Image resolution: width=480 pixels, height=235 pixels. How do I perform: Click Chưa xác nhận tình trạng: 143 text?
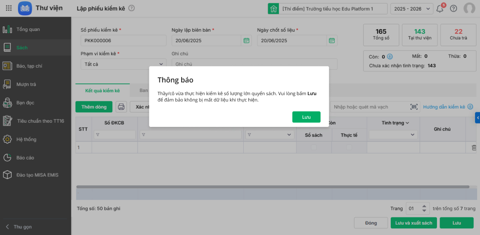point(402,66)
